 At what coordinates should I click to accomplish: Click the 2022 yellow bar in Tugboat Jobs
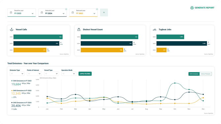point(161,50)
